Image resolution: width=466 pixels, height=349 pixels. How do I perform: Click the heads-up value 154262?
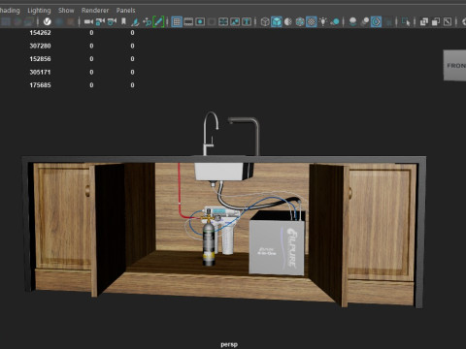pos(40,33)
